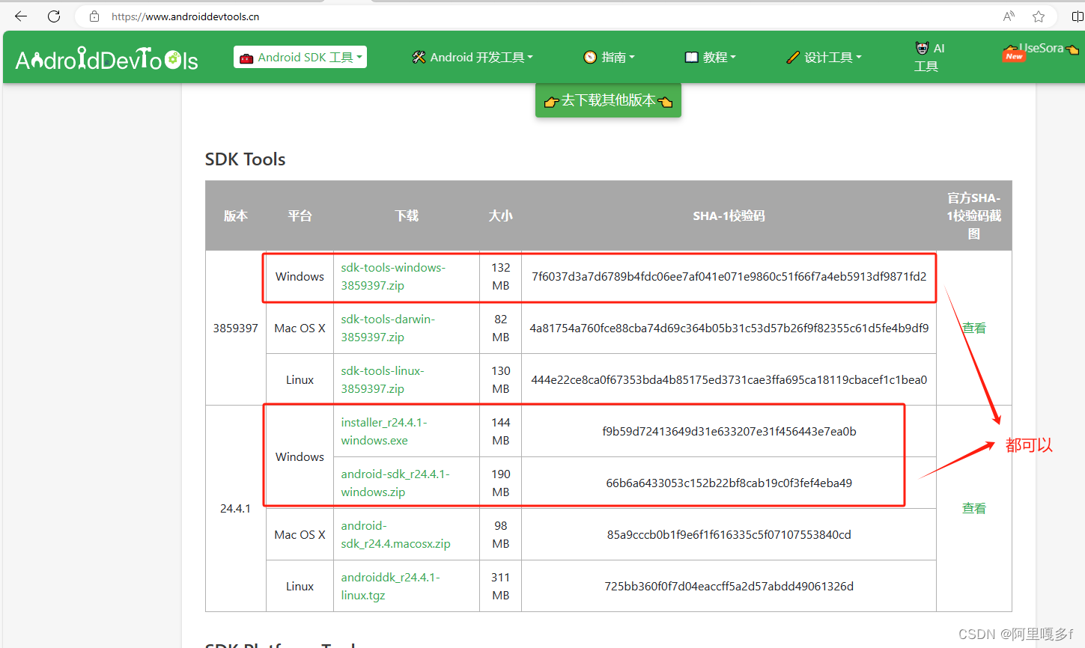Open the AI 工具 menu item
Viewport: 1085px width, 648px height.
(x=929, y=57)
